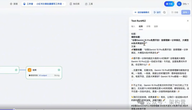Click the orange 结束 node icon

[29, 70]
